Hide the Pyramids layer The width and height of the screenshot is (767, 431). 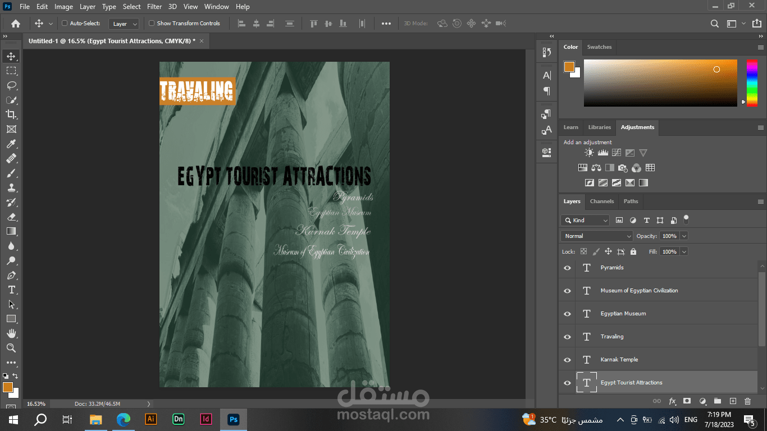[x=567, y=268]
